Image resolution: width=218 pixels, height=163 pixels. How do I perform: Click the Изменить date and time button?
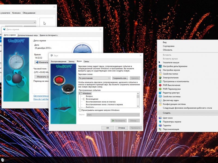coord(42,62)
